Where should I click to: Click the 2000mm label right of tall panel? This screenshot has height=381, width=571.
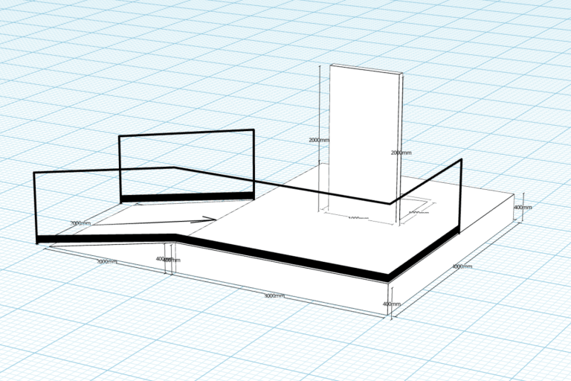click(x=401, y=152)
